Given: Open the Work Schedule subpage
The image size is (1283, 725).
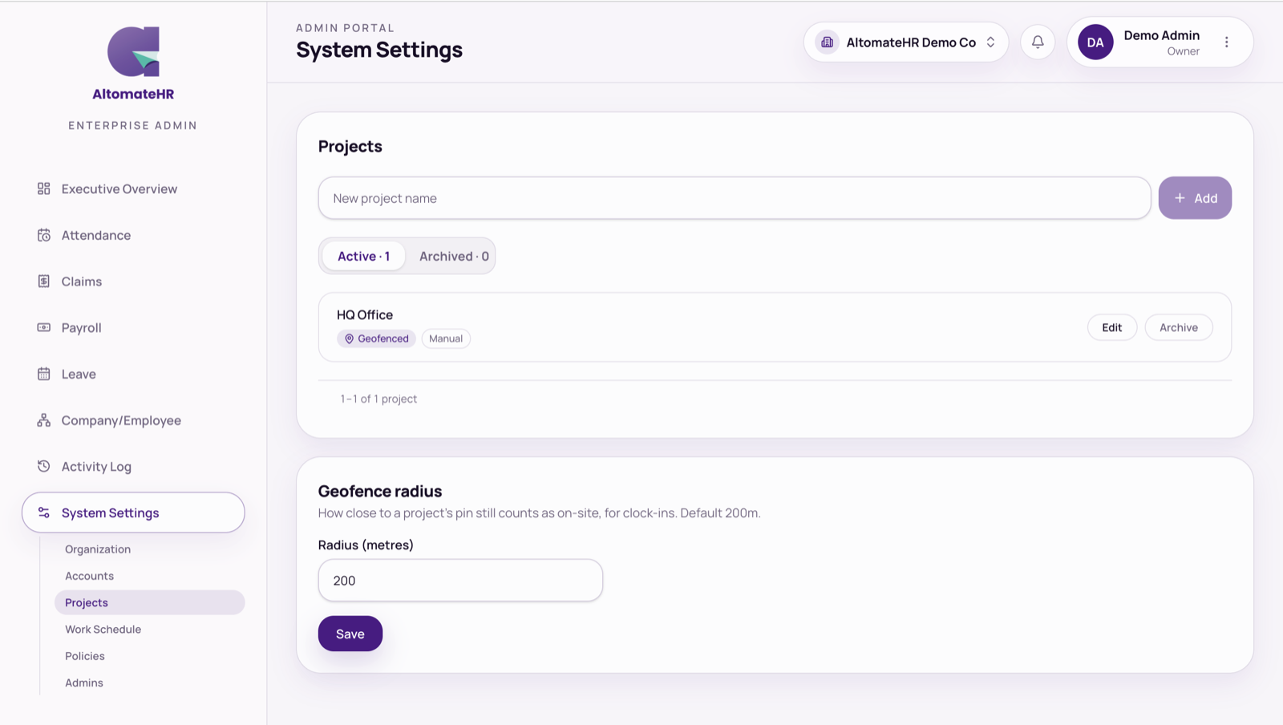Looking at the screenshot, I should 103,629.
